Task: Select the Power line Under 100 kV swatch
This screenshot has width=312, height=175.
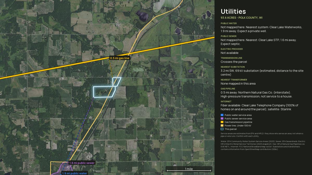Action: coord(222,125)
